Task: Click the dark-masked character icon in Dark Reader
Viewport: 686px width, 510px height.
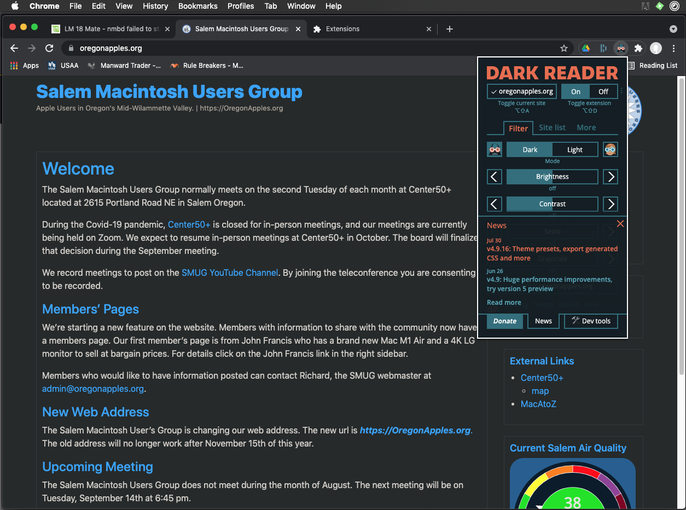Action: pos(495,149)
